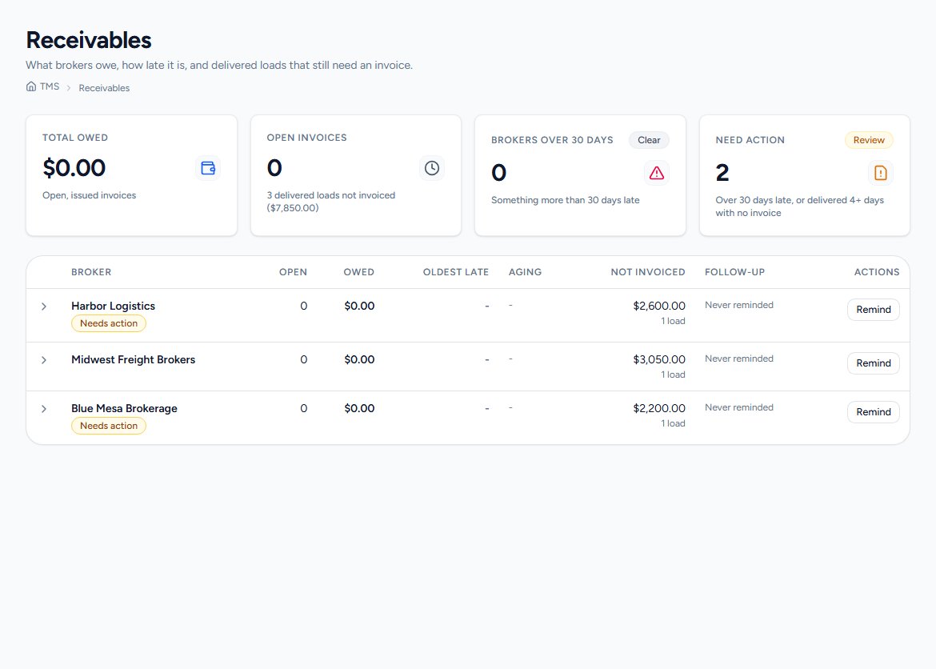Expand the Midwest Freight Brokers row
The width and height of the screenshot is (936, 669).
tap(43, 360)
